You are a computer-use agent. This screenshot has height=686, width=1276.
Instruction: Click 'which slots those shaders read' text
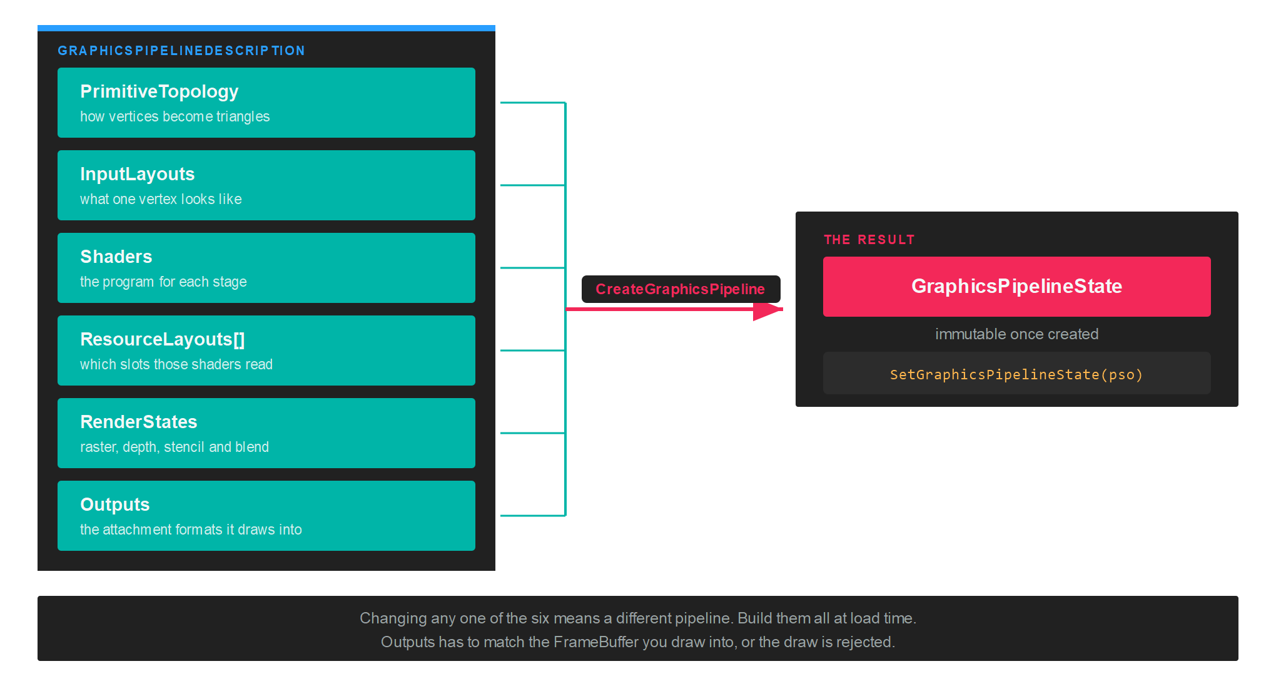176,364
